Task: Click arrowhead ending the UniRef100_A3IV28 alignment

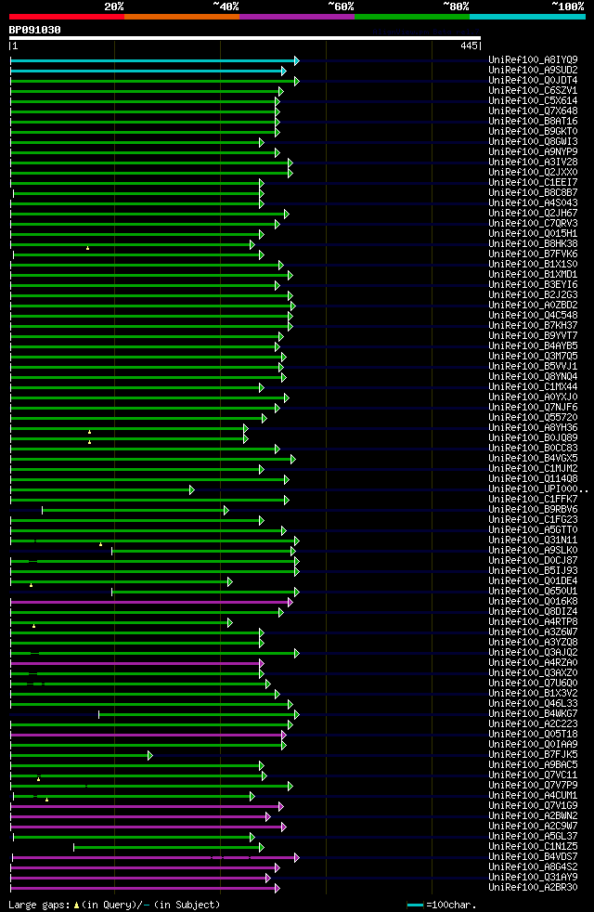Action: [291, 163]
